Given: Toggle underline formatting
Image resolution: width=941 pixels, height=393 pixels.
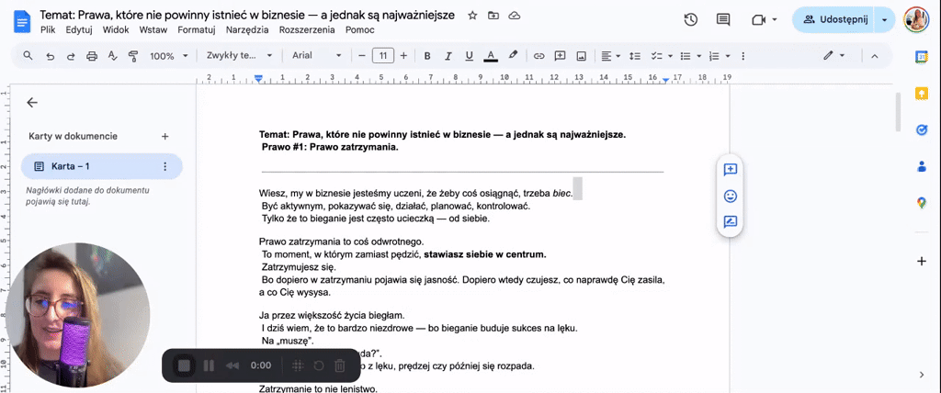Looking at the screenshot, I should pos(470,56).
